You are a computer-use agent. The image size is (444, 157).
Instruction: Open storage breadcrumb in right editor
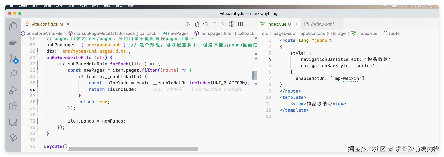click(x=338, y=33)
